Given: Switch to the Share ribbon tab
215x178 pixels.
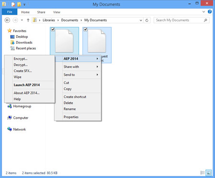Looking at the screenshot, I should 41,12.
